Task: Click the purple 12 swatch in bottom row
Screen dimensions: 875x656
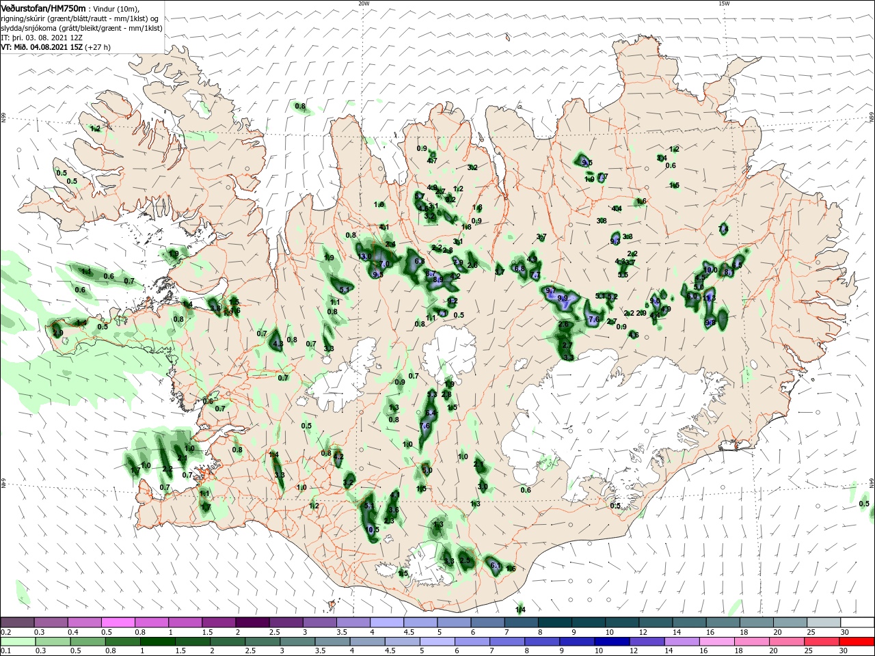Action: [x=645, y=642]
